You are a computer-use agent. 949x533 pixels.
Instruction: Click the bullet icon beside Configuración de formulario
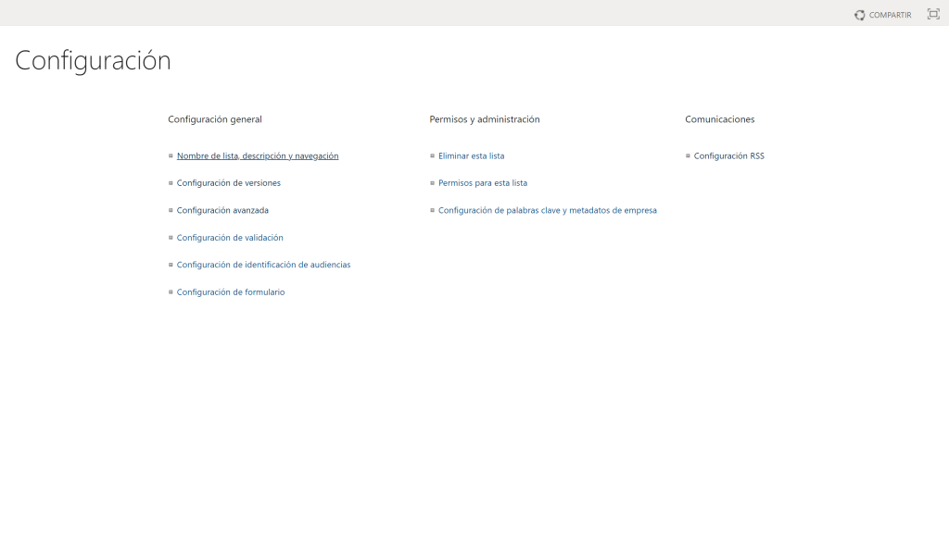coord(170,291)
